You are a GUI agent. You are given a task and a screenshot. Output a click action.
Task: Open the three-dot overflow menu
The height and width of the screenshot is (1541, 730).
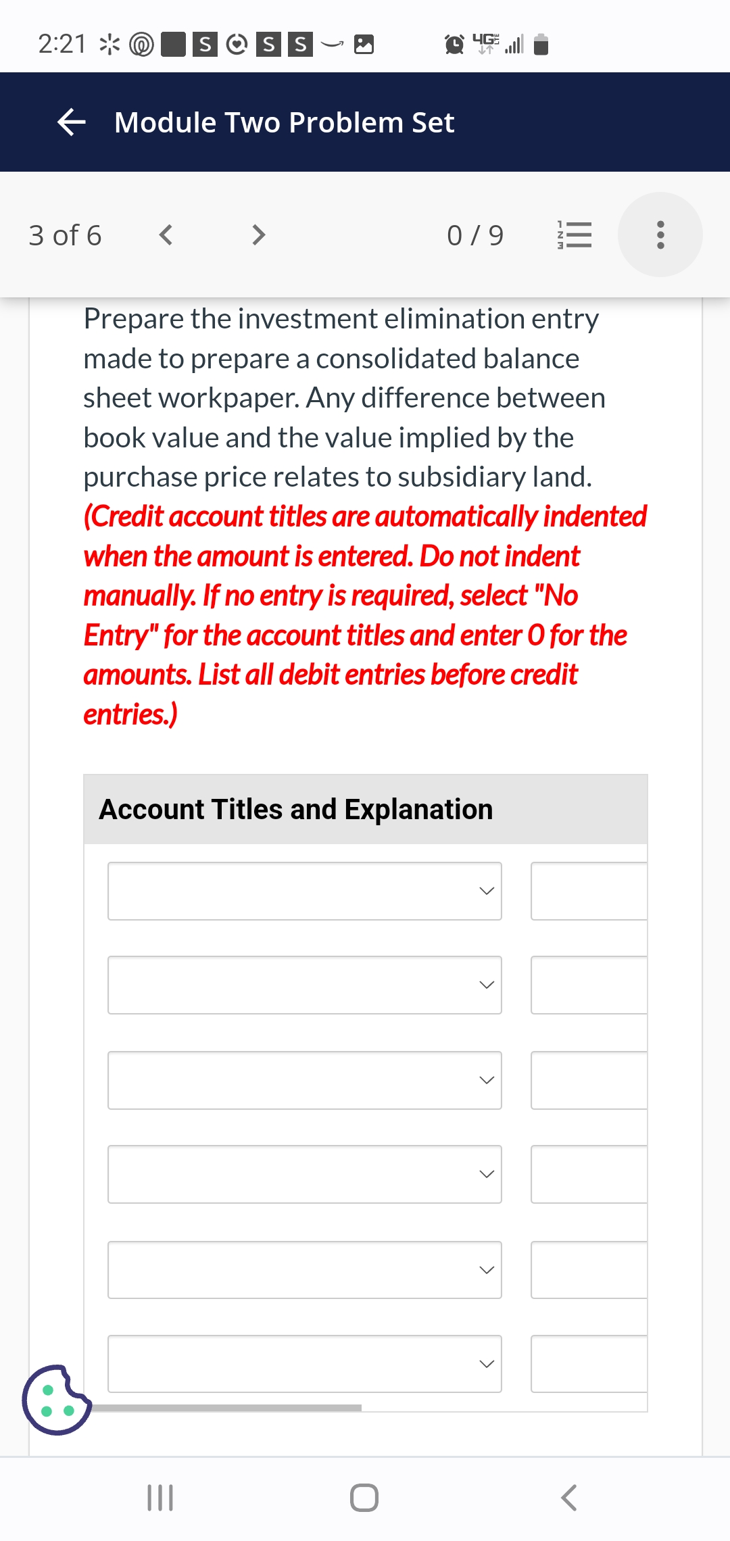click(660, 234)
